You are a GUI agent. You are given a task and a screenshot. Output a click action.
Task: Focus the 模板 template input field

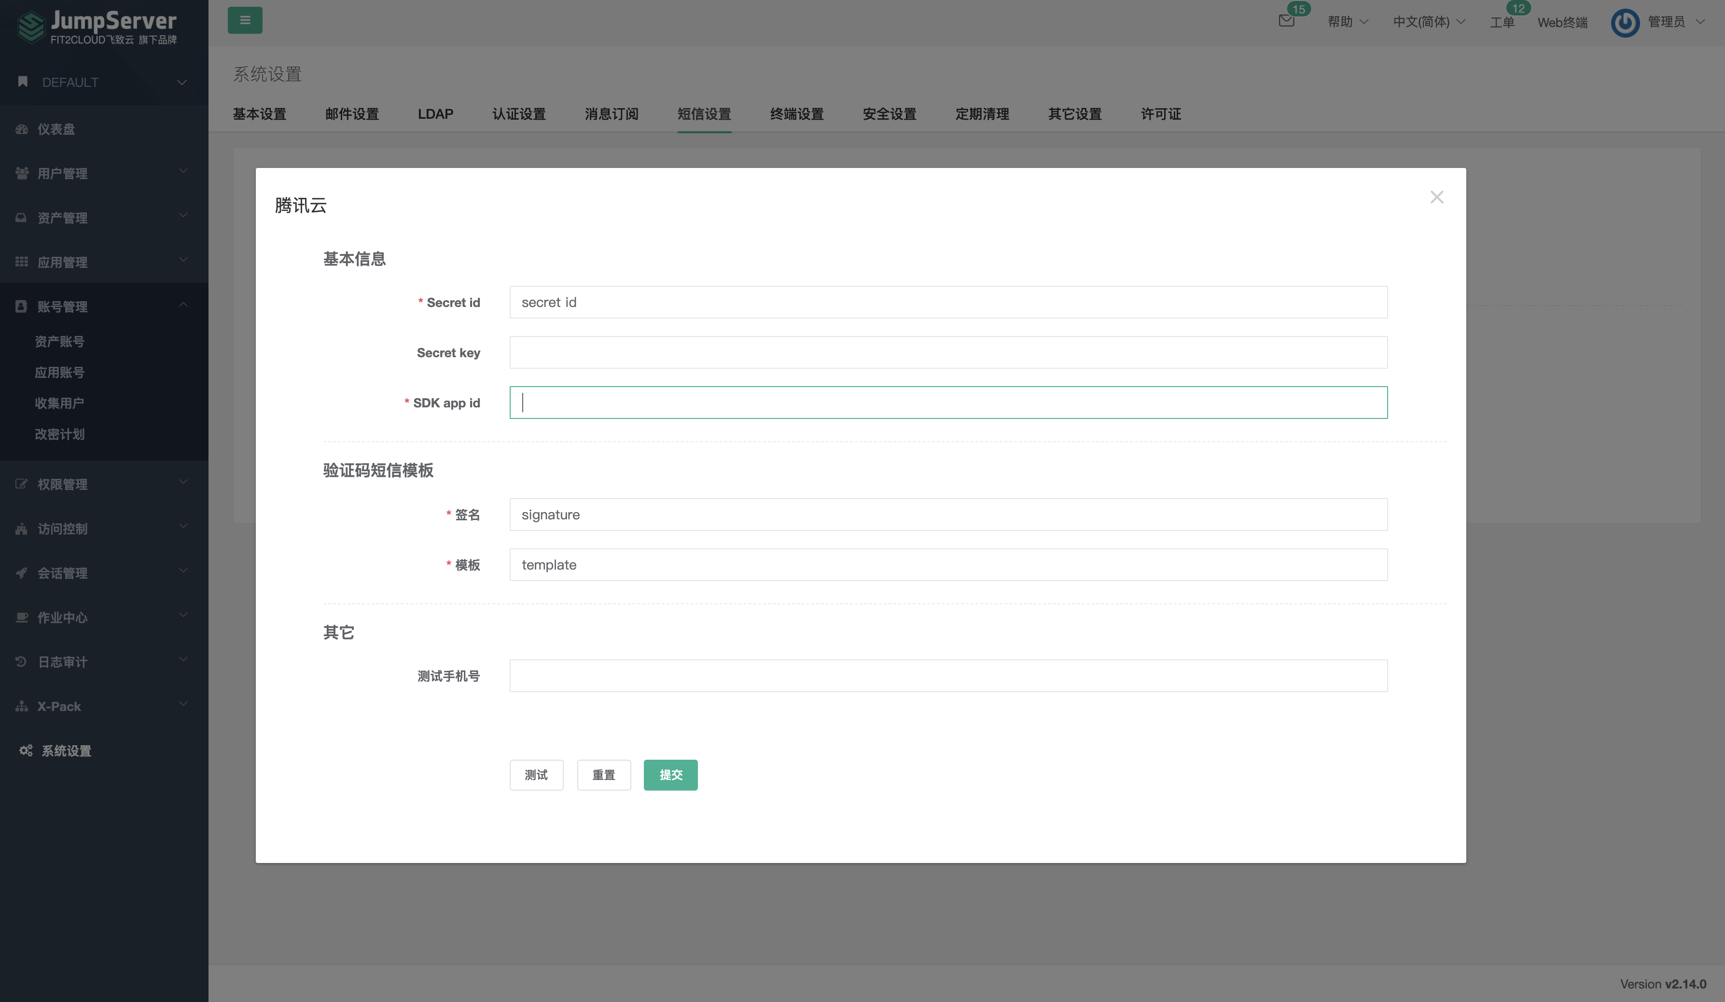pos(948,565)
